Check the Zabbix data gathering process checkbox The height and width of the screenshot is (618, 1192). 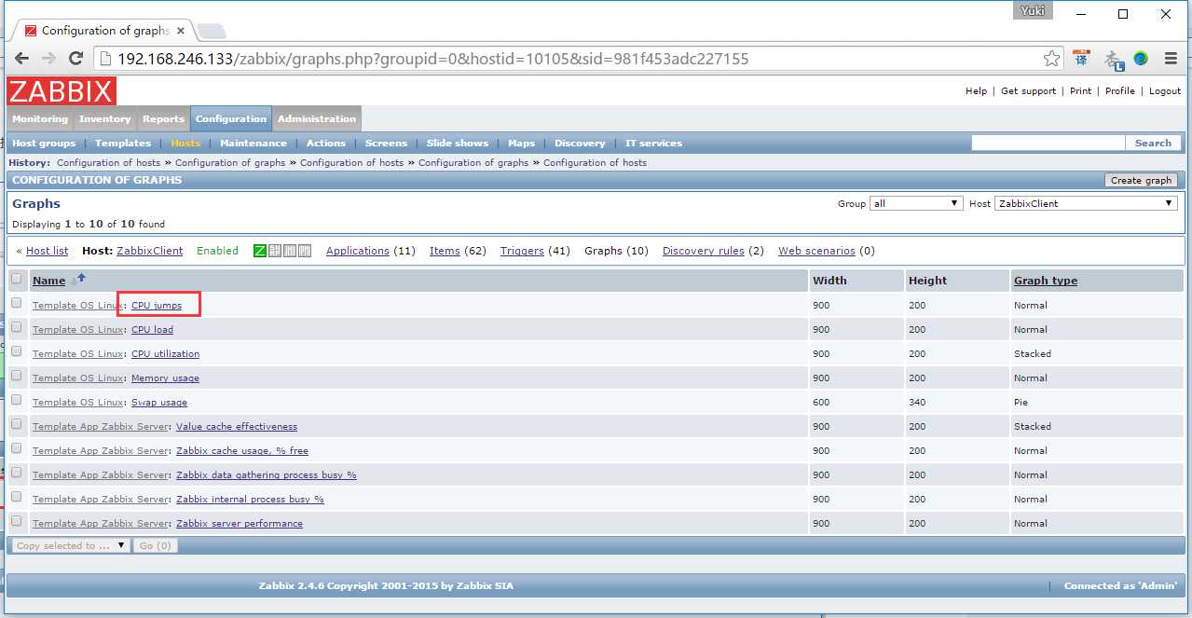point(16,473)
